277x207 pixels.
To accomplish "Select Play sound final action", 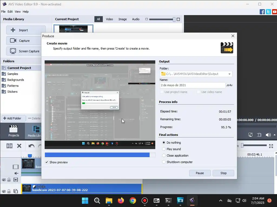I will pos(164,149).
